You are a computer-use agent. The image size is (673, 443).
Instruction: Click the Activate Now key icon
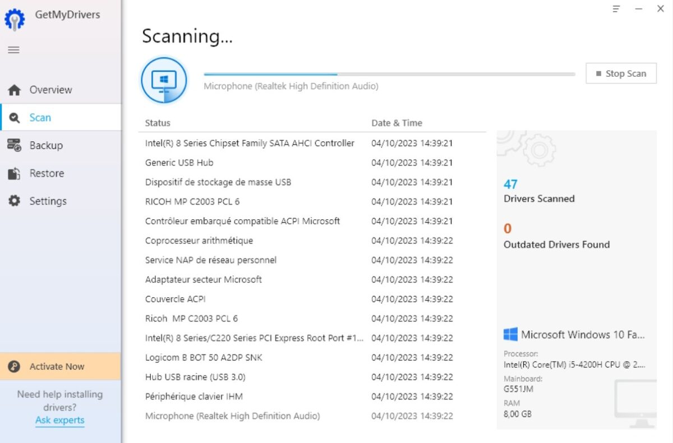14,367
